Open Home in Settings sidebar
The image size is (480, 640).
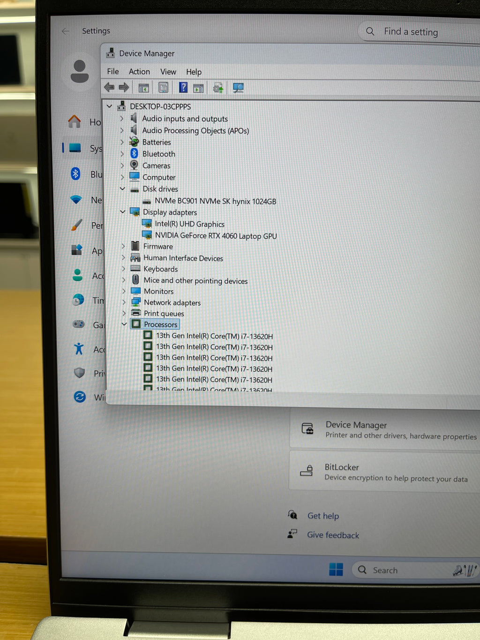point(75,121)
